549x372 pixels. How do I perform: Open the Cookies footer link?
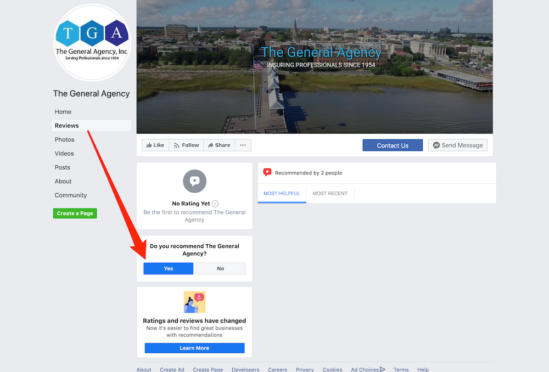click(x=332, y=369)
